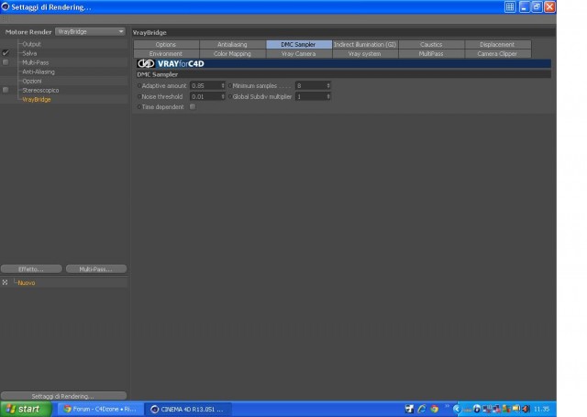Open the Indirect Illumination (GI) tab
The height and width of the screenshot is (417, 587).
[x=365, y=44]
